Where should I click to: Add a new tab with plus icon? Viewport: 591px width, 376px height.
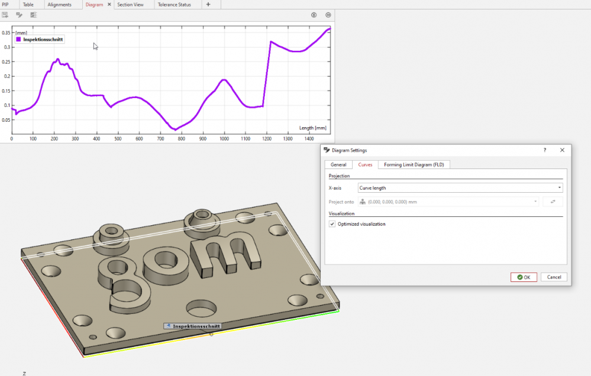[208, 5]
